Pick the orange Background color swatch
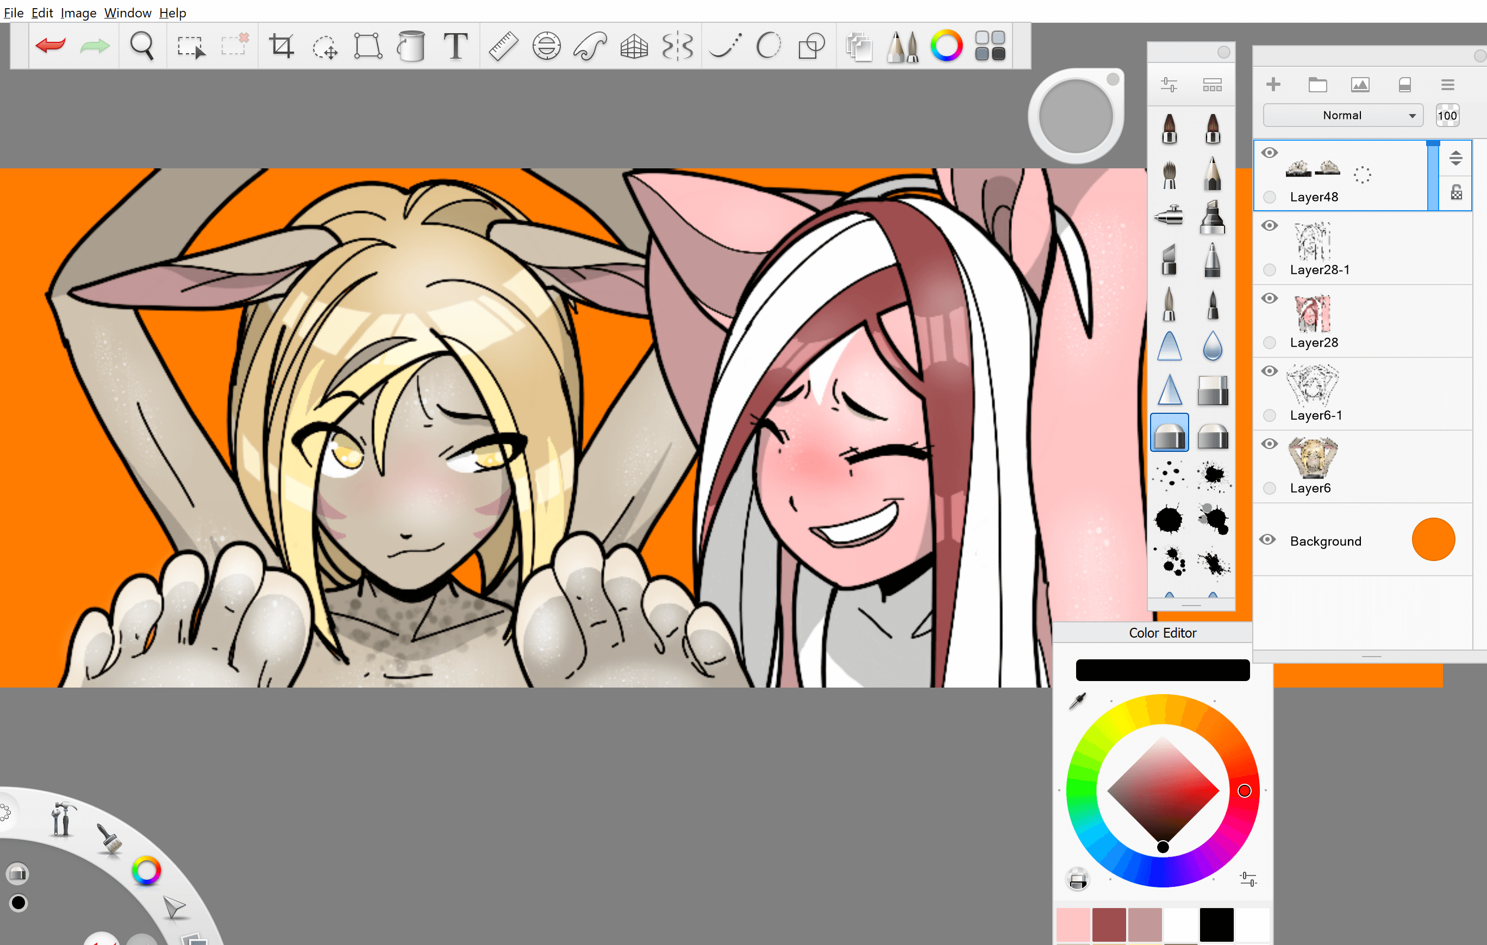 1433,540
